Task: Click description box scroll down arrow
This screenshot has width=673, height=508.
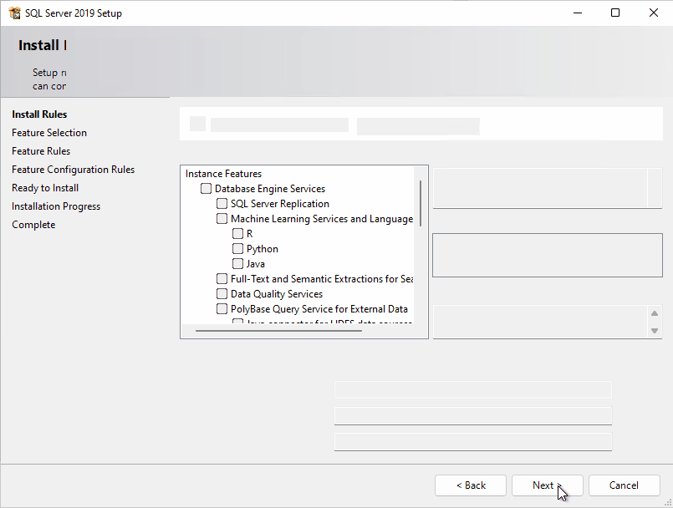Action: (655, 330)
